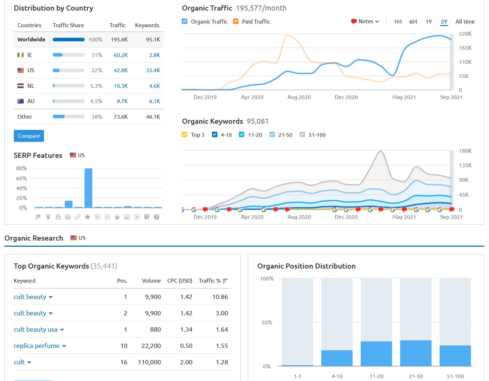Open the NL traffic value 10.3K
489x381 pixels.
coord(121,86)
